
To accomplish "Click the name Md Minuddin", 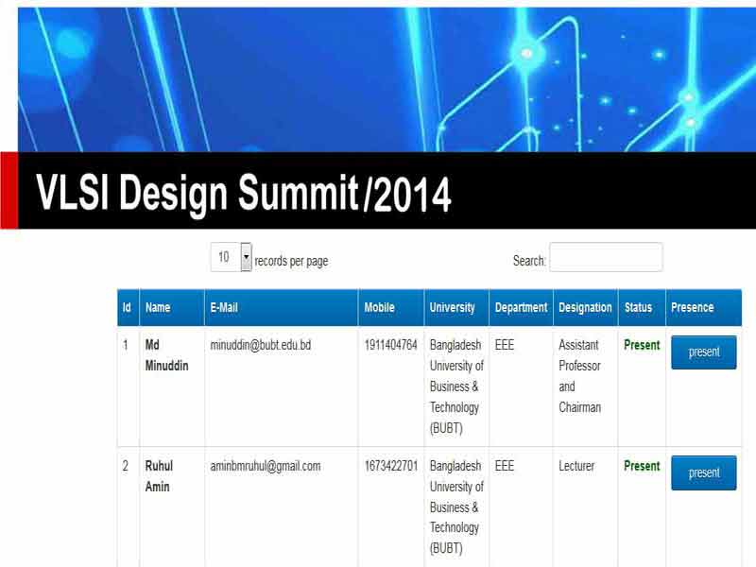I will 166,355.
